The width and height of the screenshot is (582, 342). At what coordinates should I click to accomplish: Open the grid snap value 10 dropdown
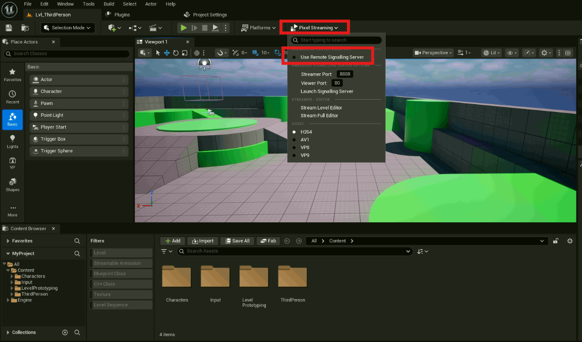[x=265, y=53]
